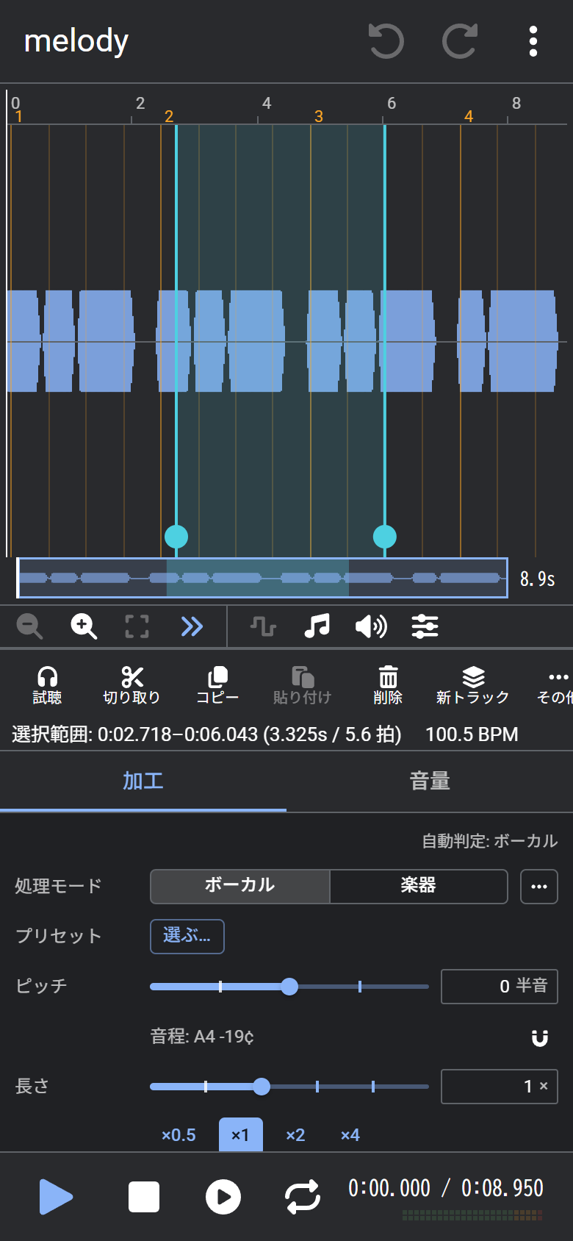Open the three-dot overflow menu

coord(533,41)
